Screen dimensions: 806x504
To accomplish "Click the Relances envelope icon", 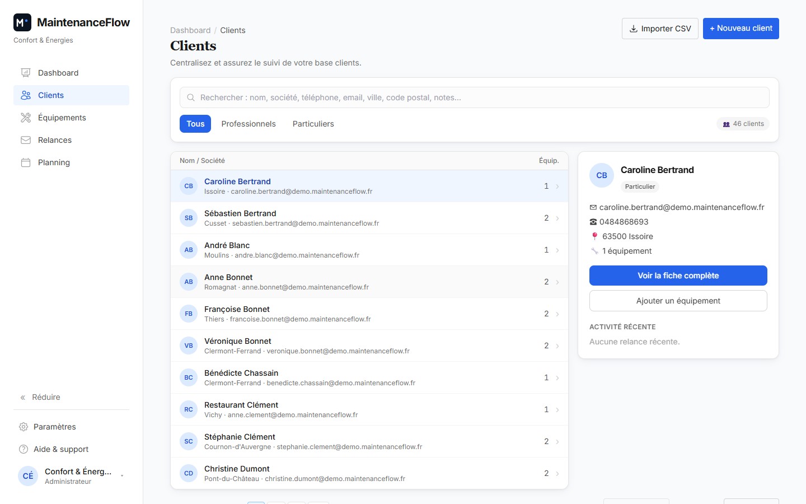I will pos(26,140).
